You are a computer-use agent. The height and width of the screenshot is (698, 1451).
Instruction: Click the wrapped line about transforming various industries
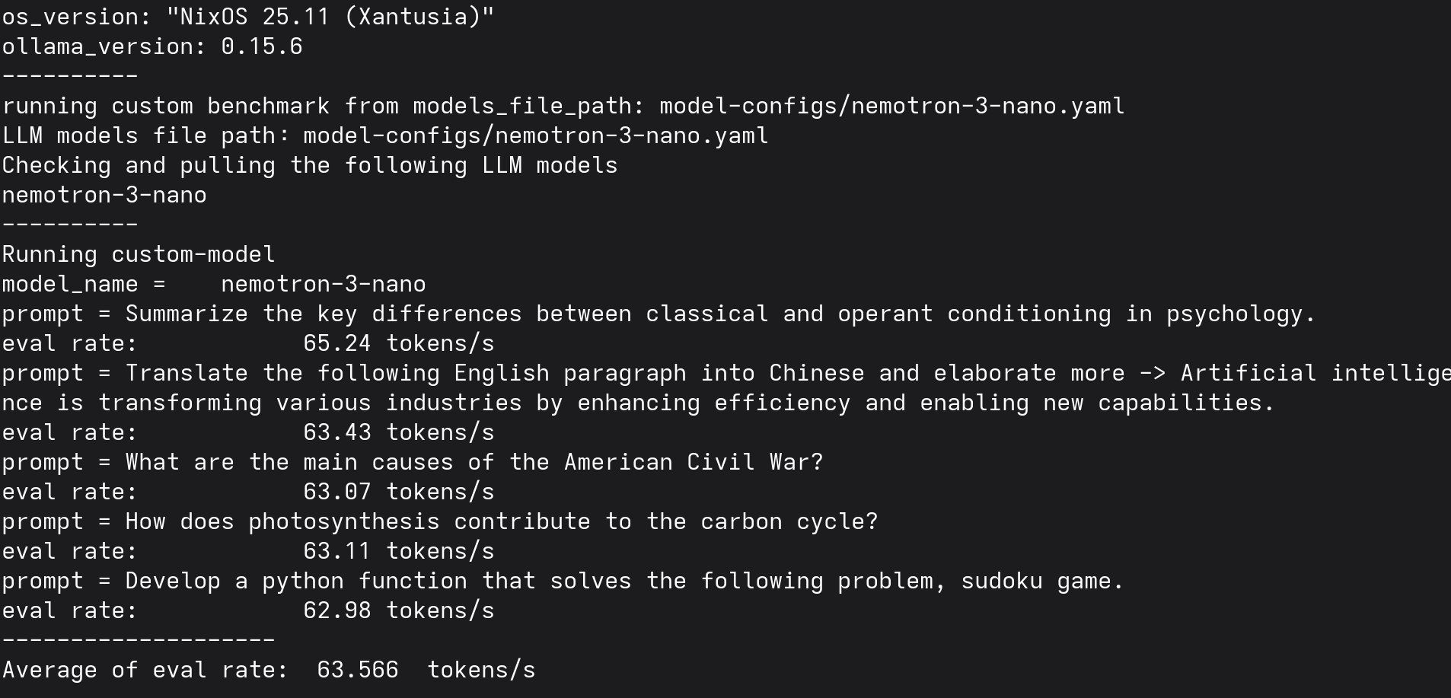(638, 403)
